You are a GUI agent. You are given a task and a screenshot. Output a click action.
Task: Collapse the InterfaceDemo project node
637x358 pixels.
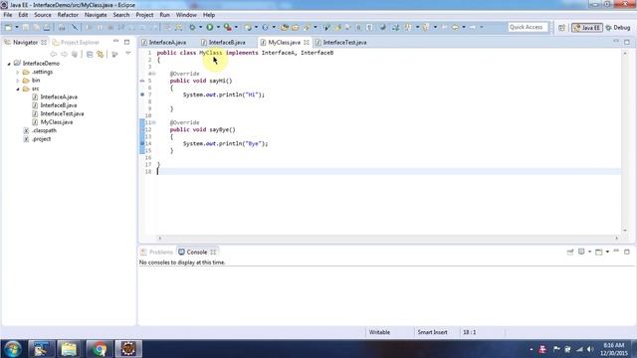(9, 64)
